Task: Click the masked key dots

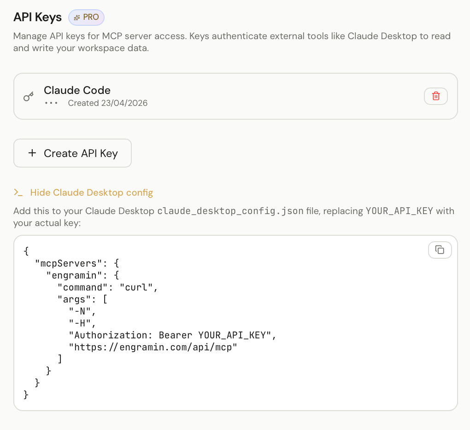Action: tap(51, 103)
